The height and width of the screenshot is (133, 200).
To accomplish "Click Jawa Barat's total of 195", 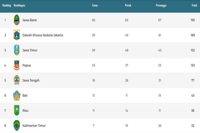I will click(193, 20).
